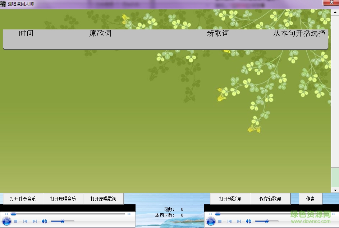Adjust left player volume slider
The image size is (339, 228).
pos(63,221)
